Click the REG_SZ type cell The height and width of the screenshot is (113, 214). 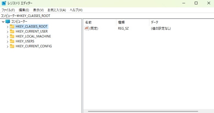(123, 28)
